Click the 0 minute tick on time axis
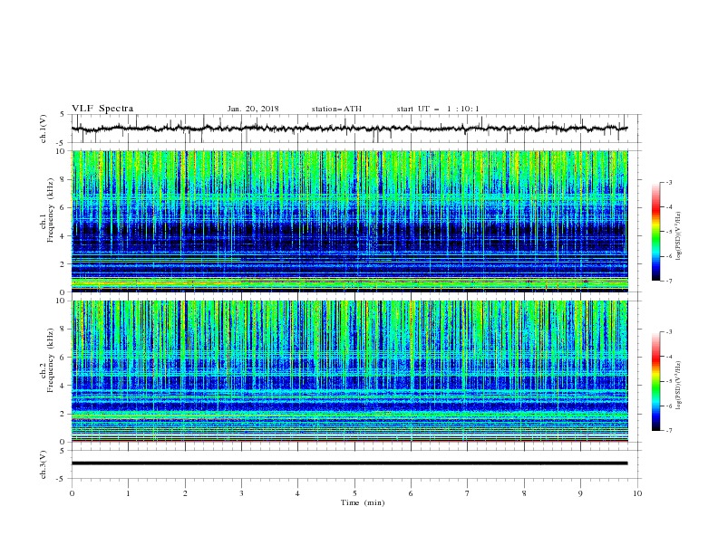The height and width of the screenshot is (554, 718). [x=72, y=493]
